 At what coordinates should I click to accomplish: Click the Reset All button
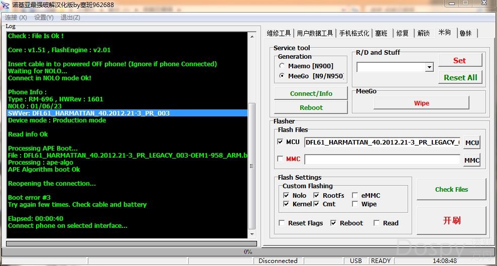pos(460,78)
